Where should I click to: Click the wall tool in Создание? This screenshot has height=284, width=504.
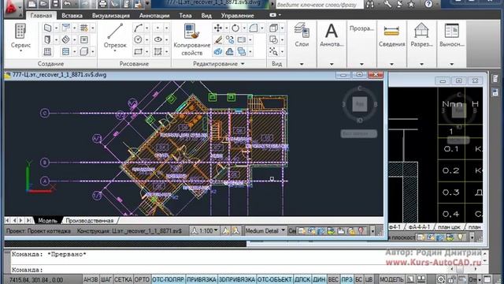(47, 28)
